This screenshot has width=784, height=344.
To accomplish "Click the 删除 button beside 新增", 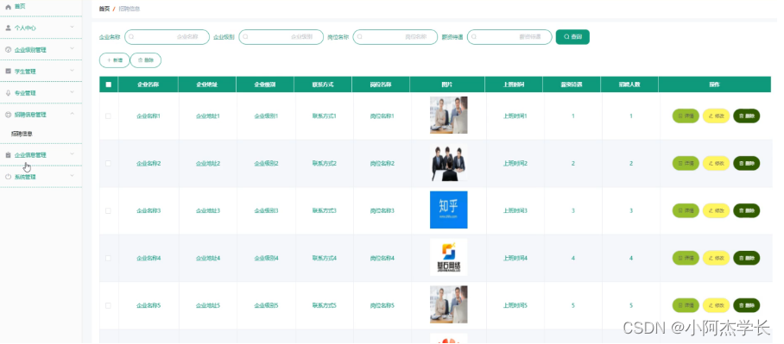I will coord(146,60).
